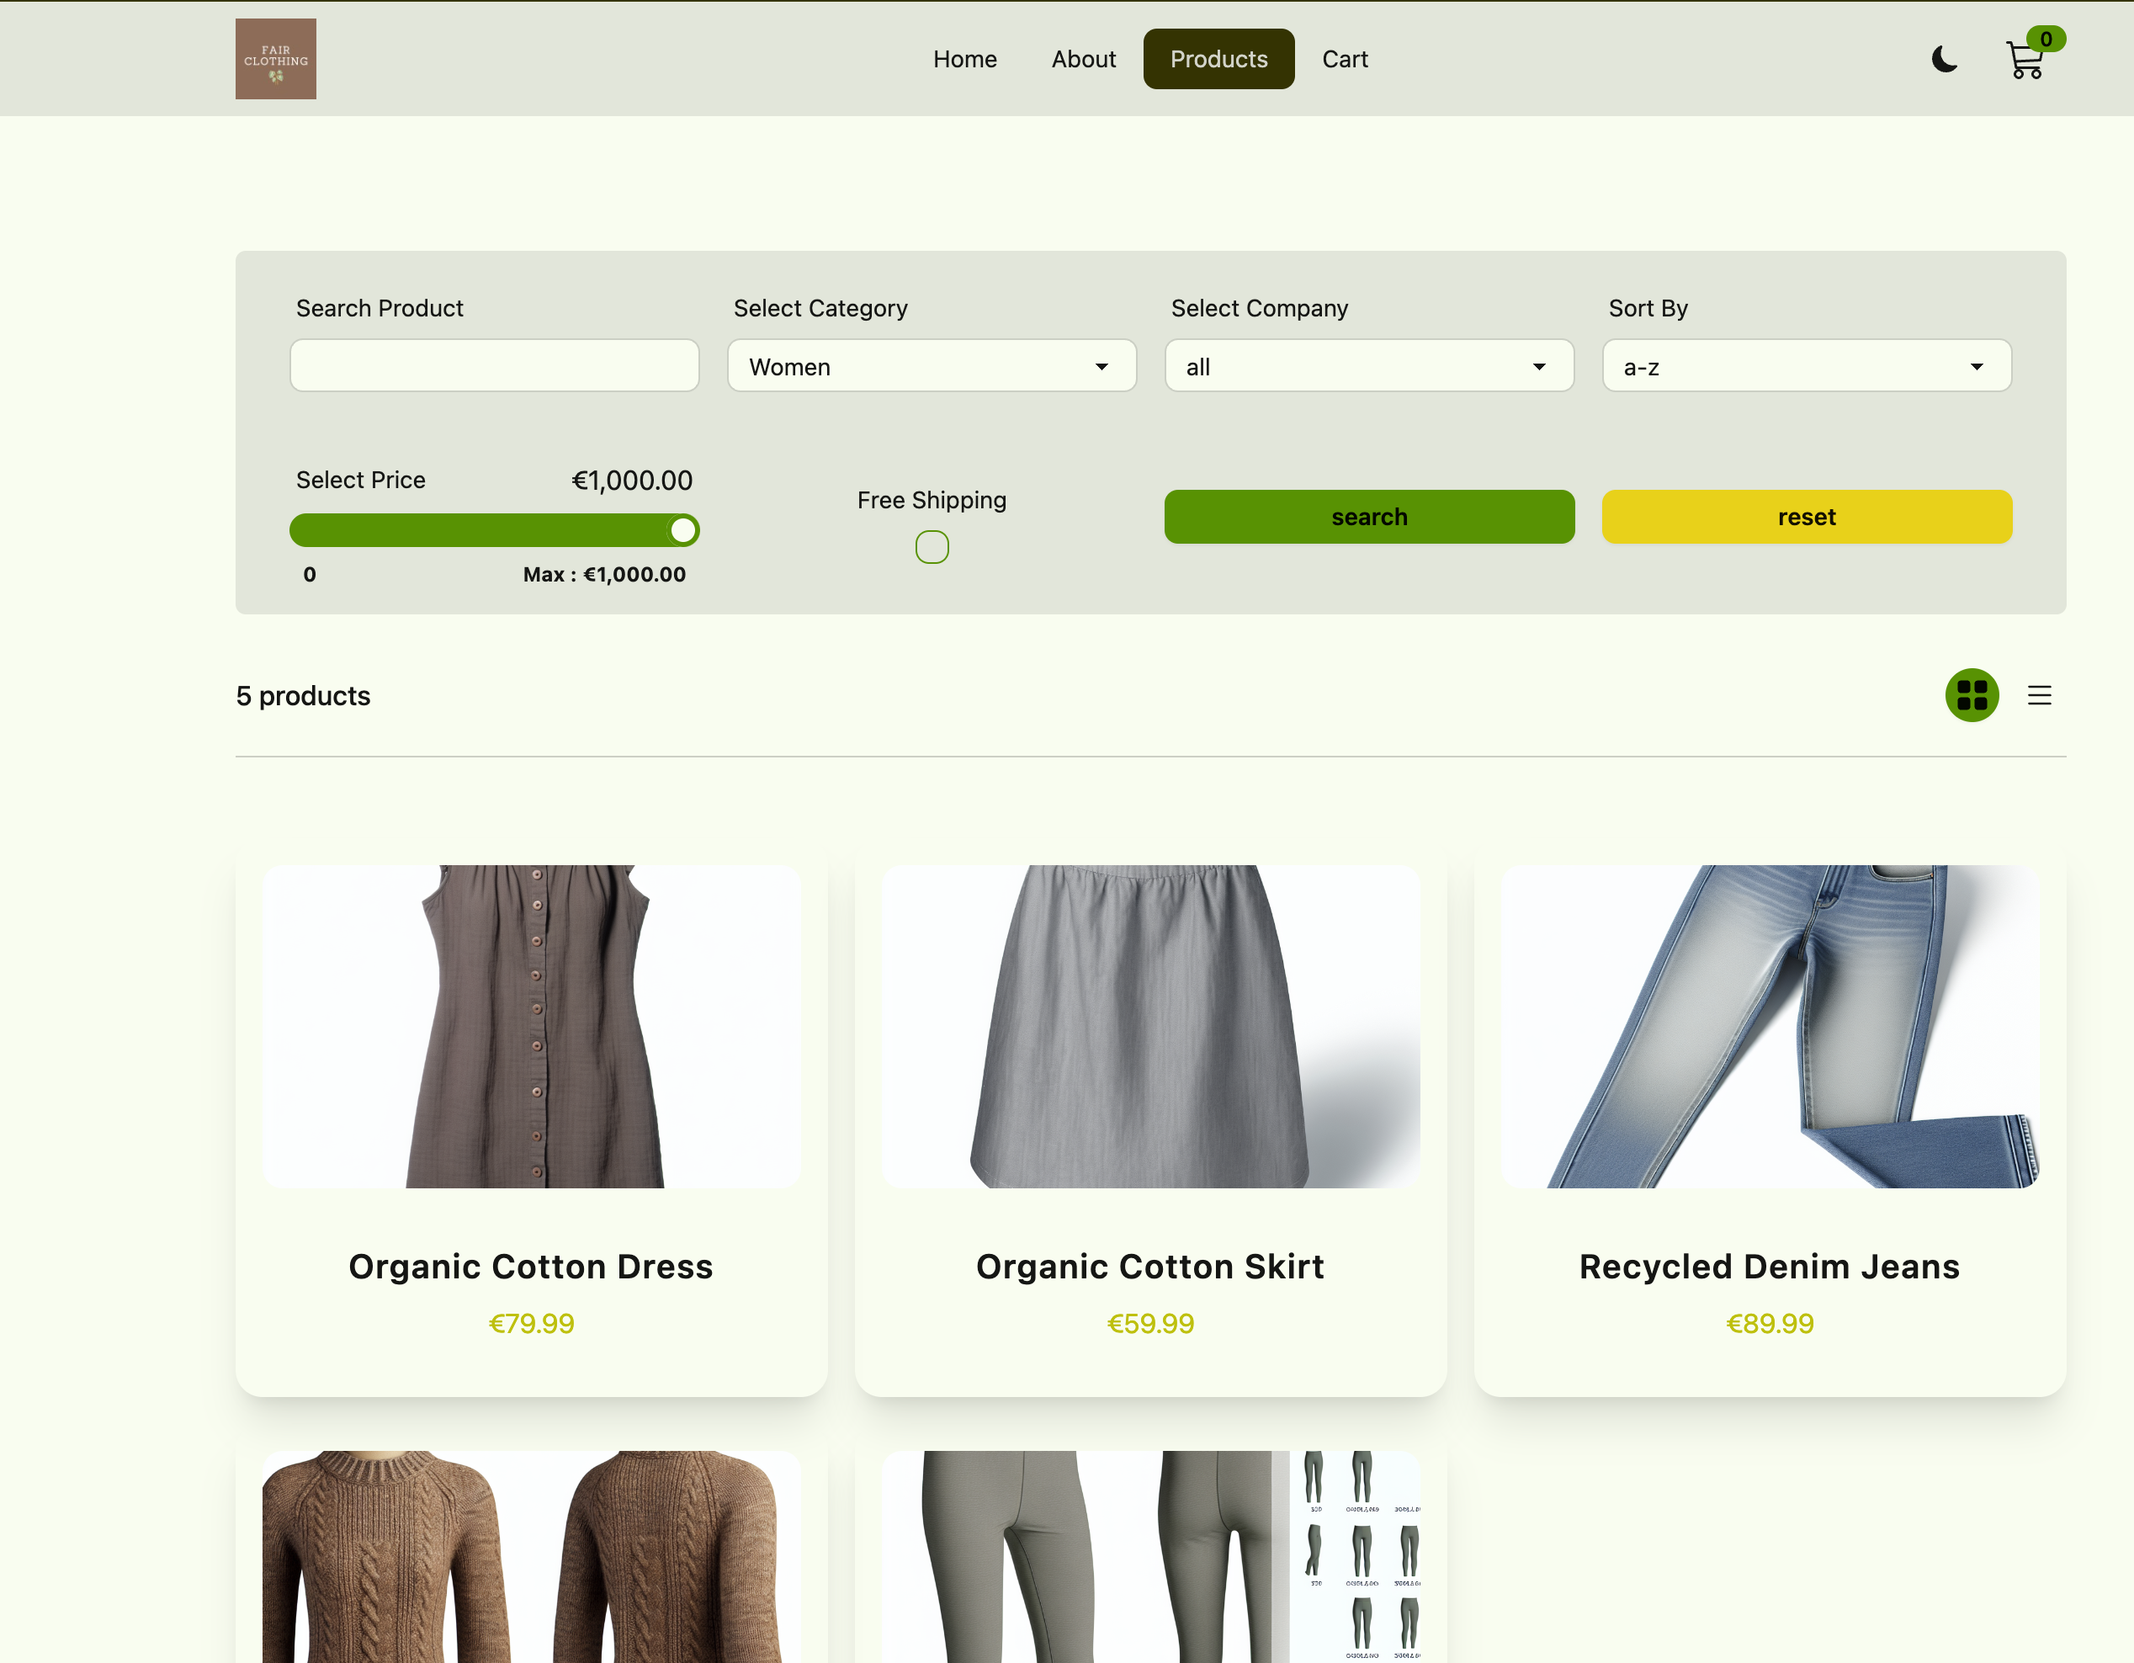Screen dimensions: 2134x1663
Task: Open the About page
Action: (1083, 60)
